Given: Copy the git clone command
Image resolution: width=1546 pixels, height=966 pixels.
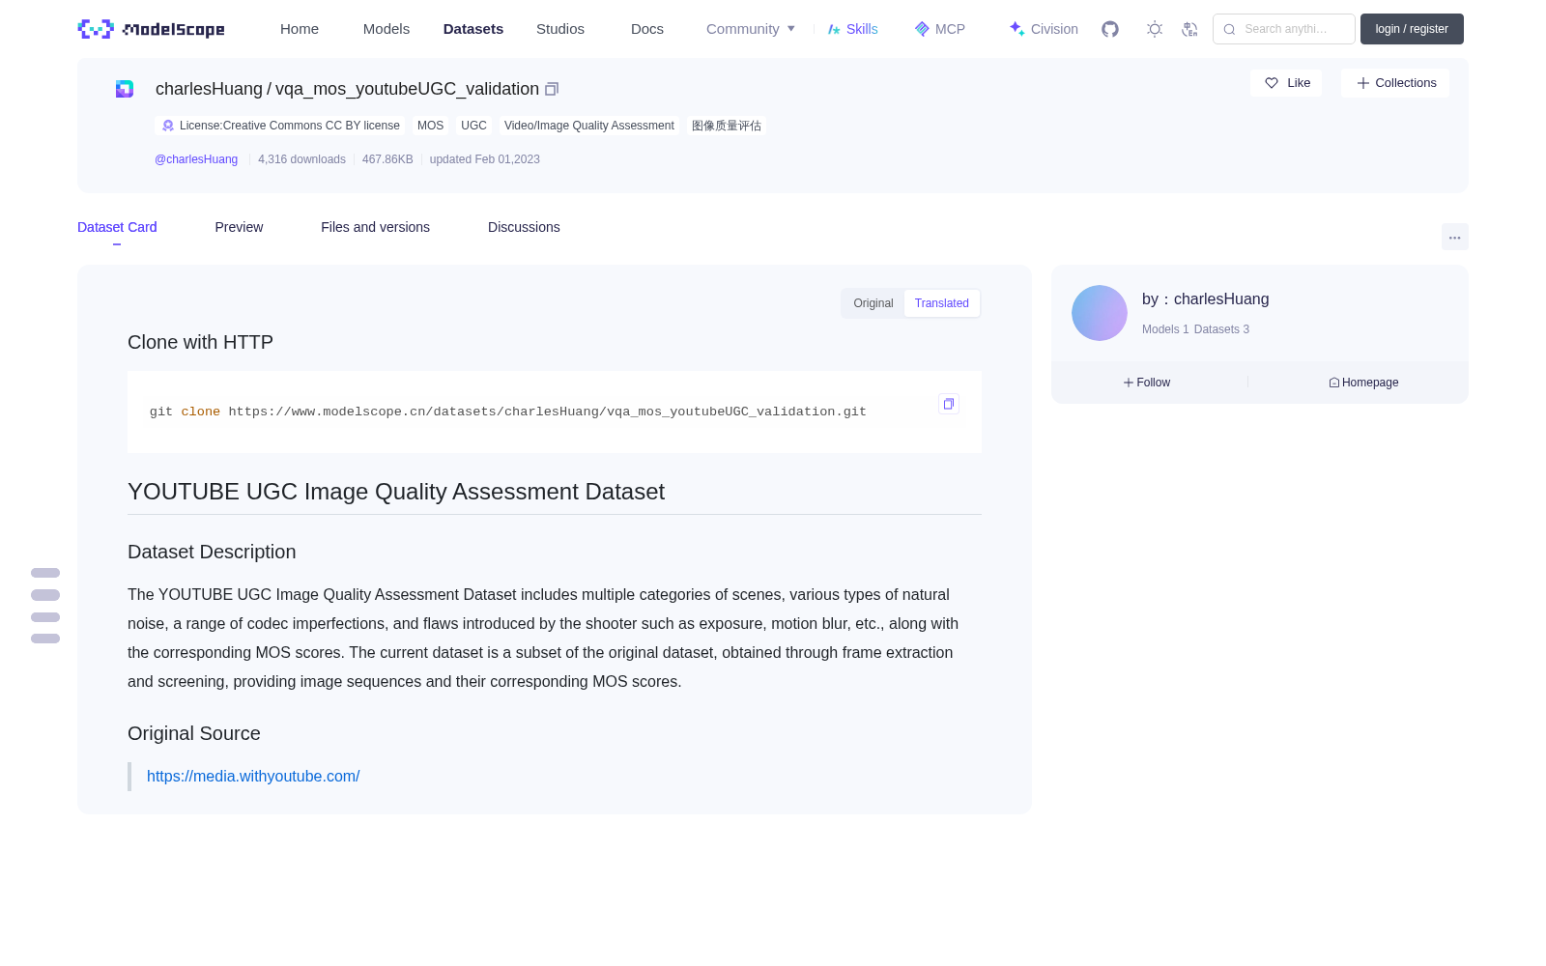Looking at the screenshot, I should click(949, 404).
